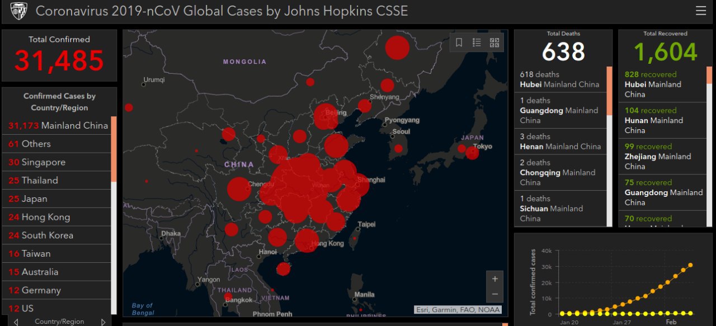Switch to the Country/Region tab
Viewport: 716px width, 326px height.
59,322
